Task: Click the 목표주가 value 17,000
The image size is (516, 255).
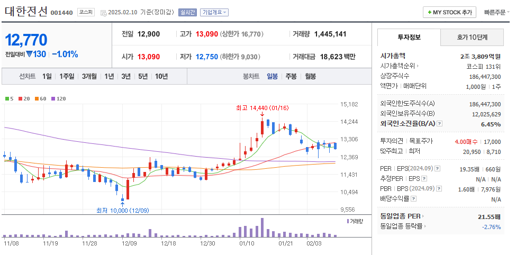Action: tap(492, 142)
